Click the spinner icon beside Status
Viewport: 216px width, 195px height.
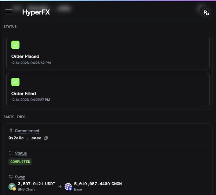(11, 153)
